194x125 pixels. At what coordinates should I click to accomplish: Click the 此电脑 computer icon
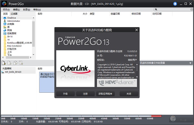[x=5, y=24]
